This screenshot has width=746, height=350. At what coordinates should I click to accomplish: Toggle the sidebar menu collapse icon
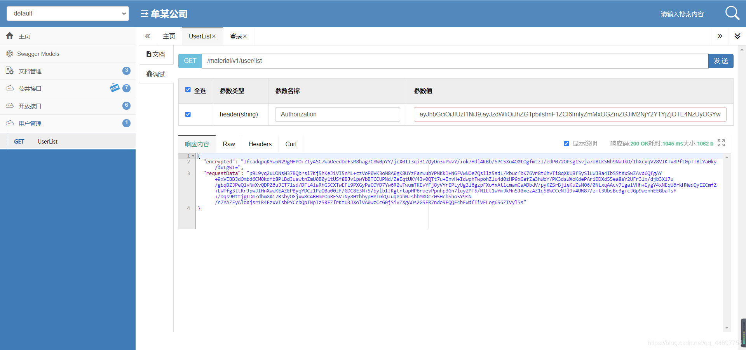(x=145, y=14)
